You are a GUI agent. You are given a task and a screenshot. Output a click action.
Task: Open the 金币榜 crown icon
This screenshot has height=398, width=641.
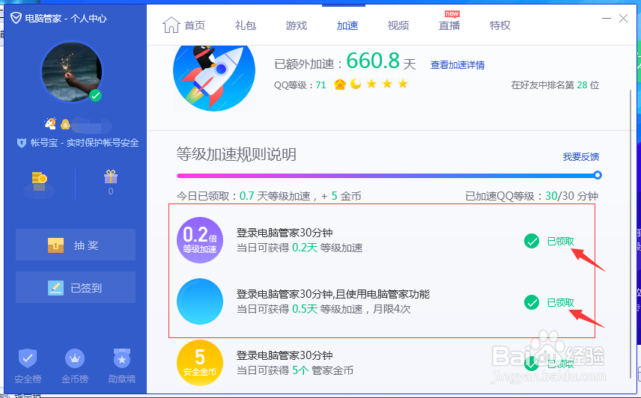[x=75, y=359]
